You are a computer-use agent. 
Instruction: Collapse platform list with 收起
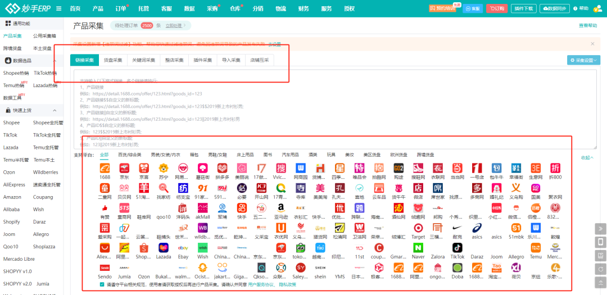(x=587, y=157)
